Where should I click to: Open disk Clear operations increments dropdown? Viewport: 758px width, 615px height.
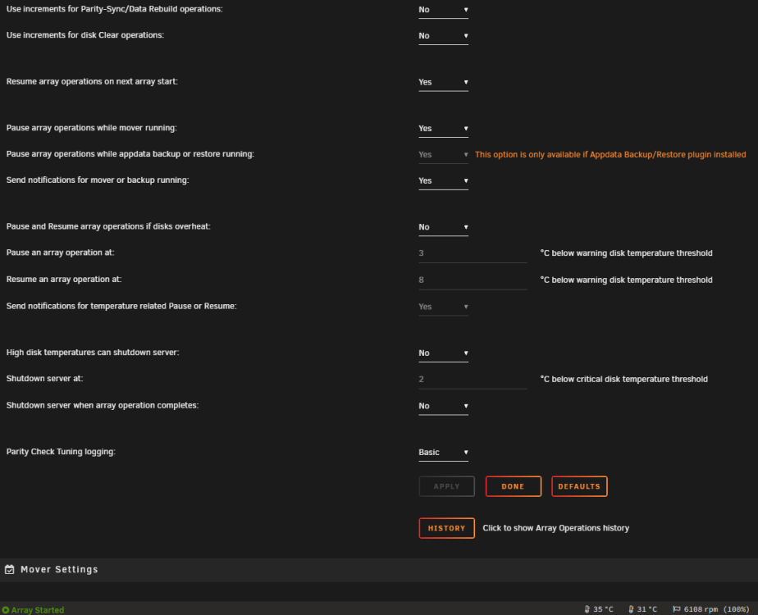pos(443,36)
